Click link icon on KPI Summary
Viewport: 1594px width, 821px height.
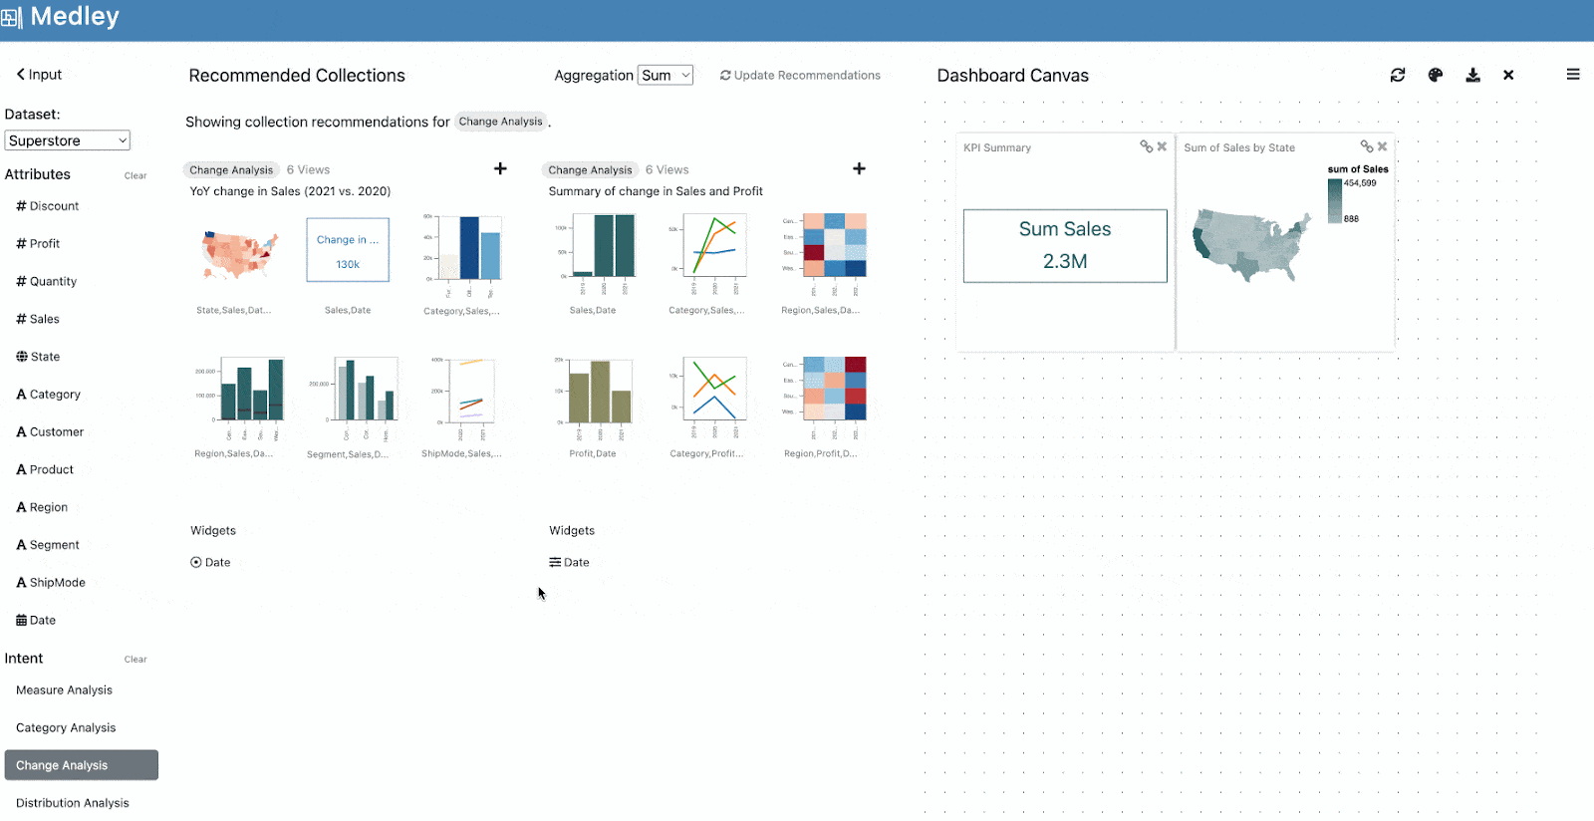(x=1147, y=146)
